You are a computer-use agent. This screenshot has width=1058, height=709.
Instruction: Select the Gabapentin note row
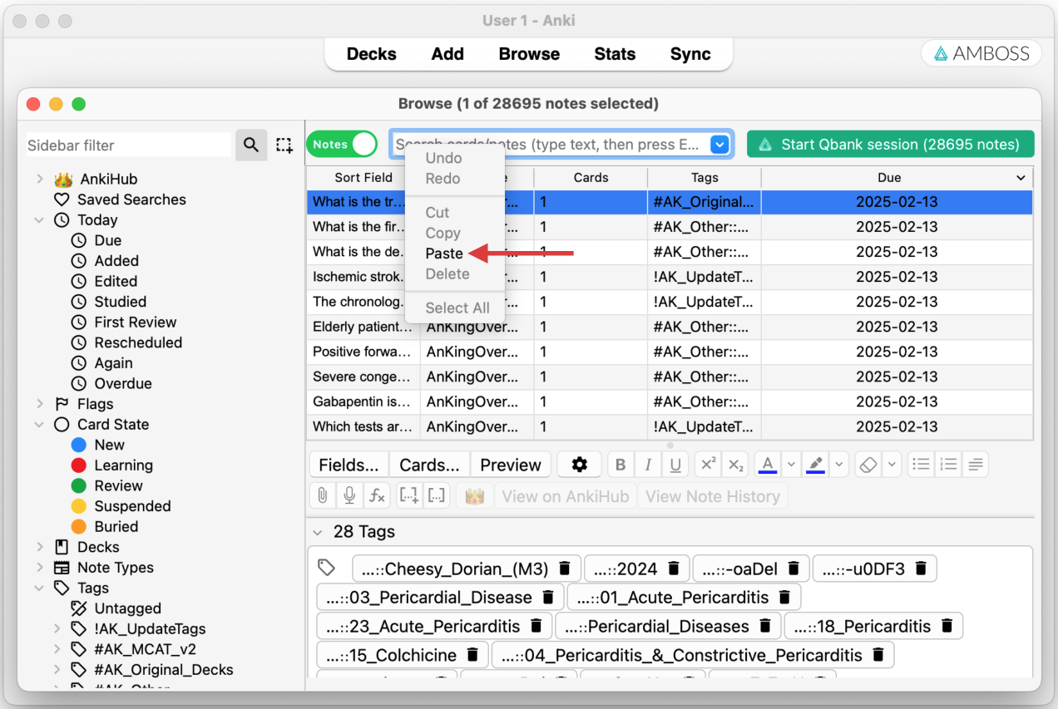coord(670,402)
